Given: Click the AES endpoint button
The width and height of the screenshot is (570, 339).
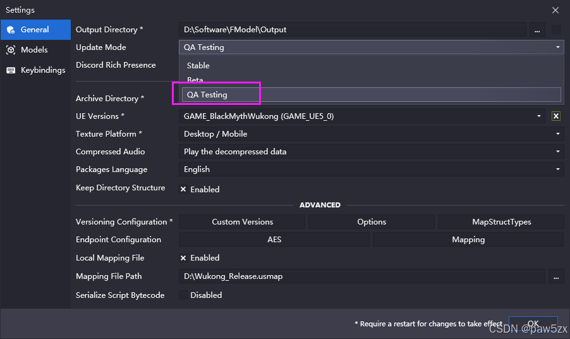Looking at the screenshot, I should (274, 240).
